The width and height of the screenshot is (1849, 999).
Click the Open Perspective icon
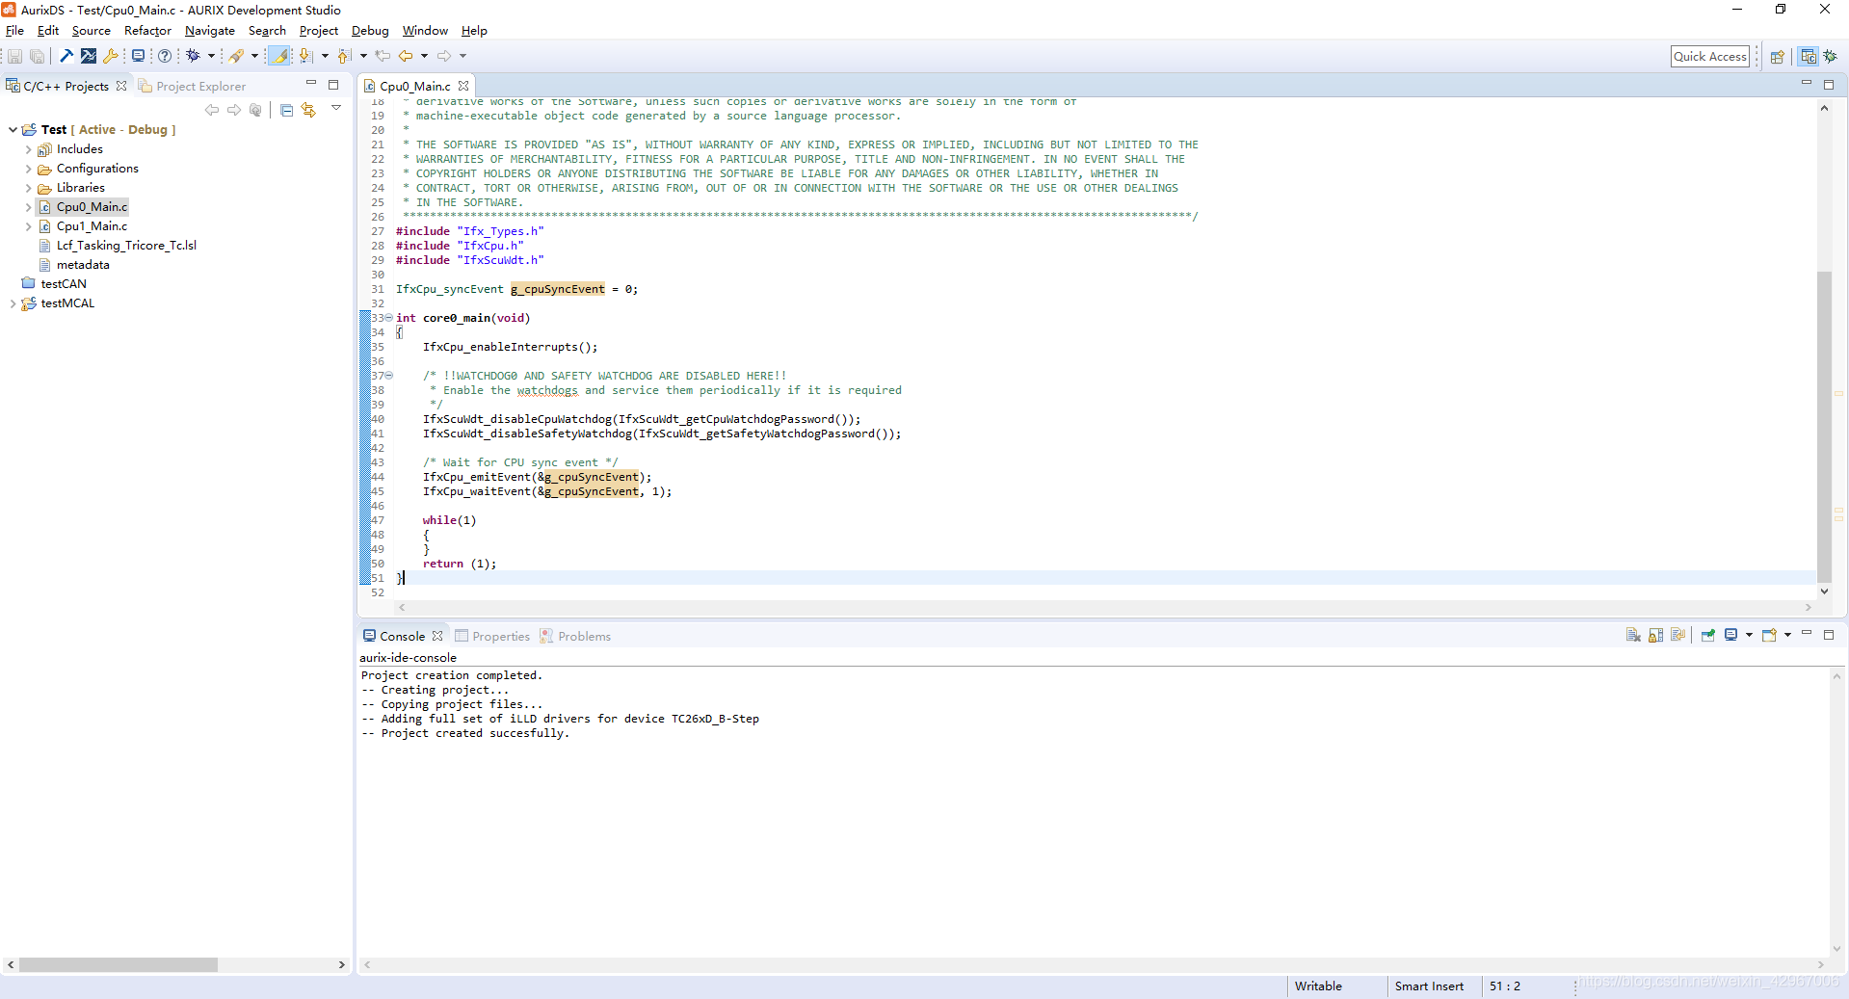point(1777,57)
